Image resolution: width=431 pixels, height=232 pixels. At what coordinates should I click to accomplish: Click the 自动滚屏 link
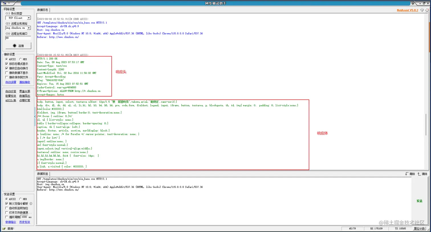[x=11, y=82]
